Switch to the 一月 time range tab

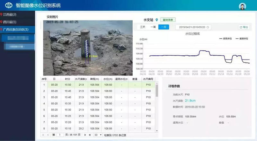pyautogui.click(x=164, y=27)
